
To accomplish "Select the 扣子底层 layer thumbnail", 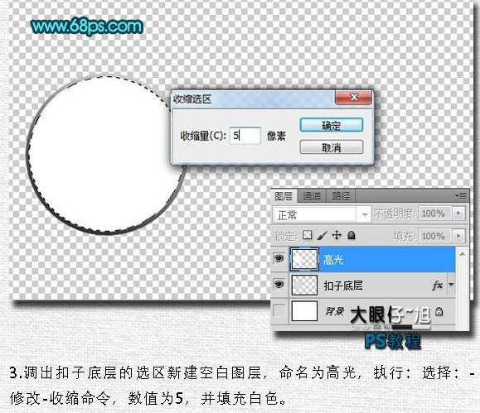I will click(x=304, y=285).
